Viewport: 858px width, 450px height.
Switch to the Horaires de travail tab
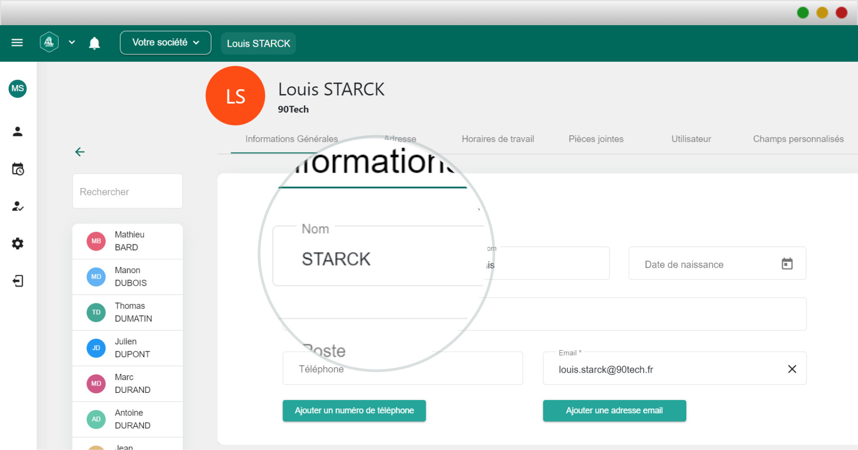[x=497, y=139]
